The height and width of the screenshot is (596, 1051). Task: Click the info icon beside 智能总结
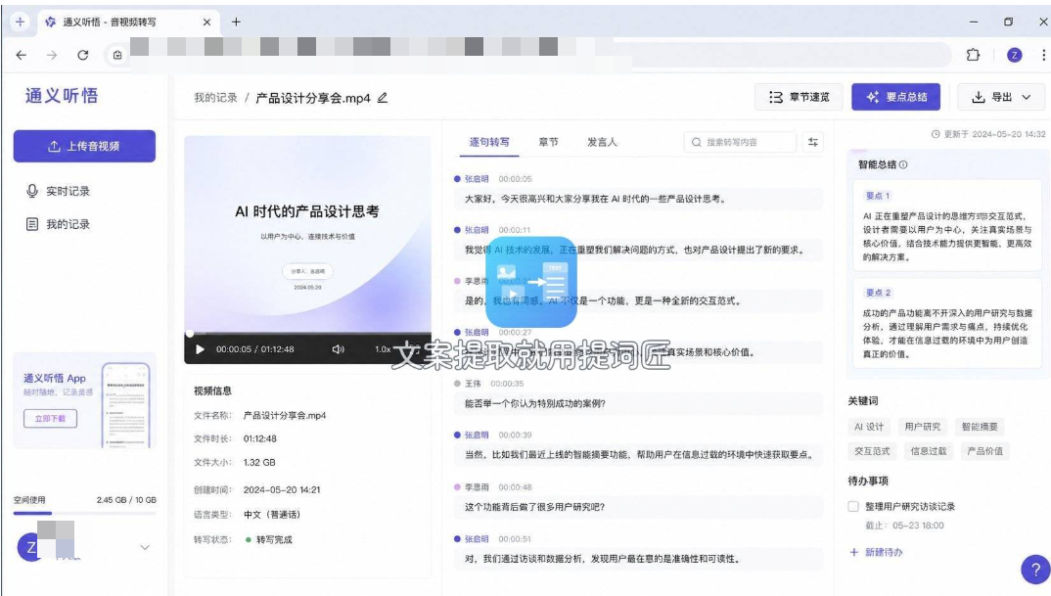click(x=903, y=165)
